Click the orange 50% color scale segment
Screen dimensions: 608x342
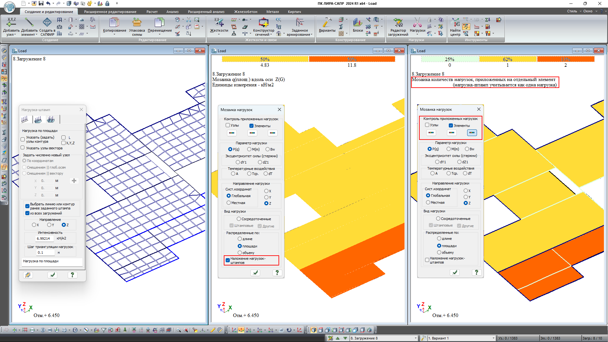click(352, 59)
